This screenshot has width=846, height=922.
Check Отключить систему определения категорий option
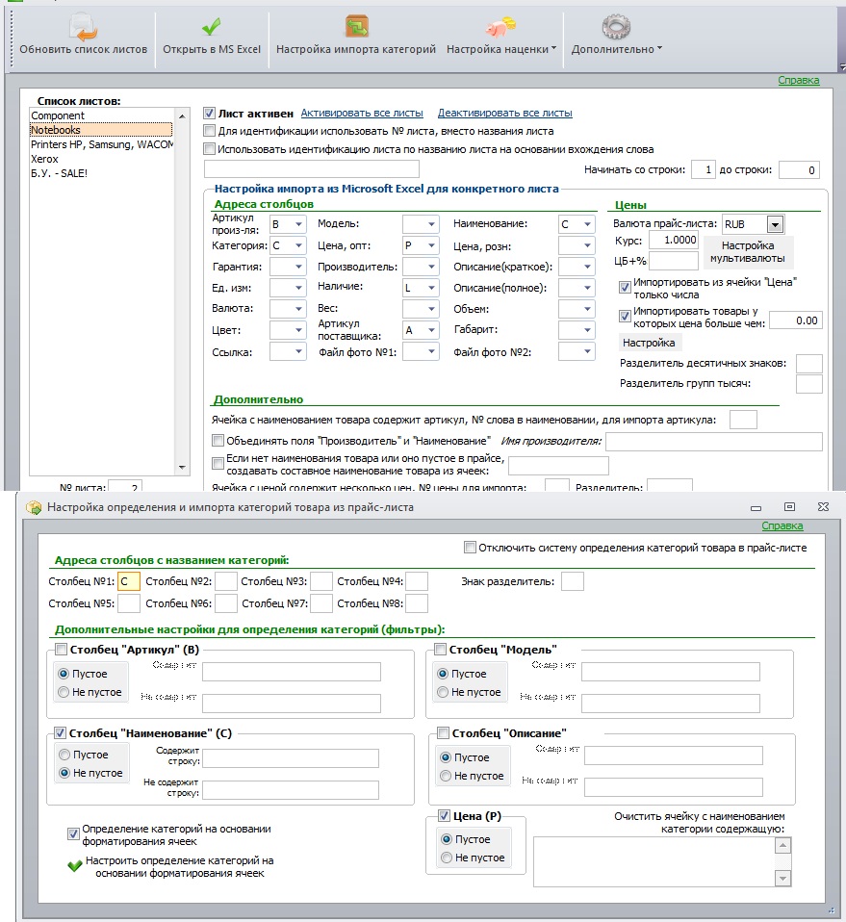point(470,548)
